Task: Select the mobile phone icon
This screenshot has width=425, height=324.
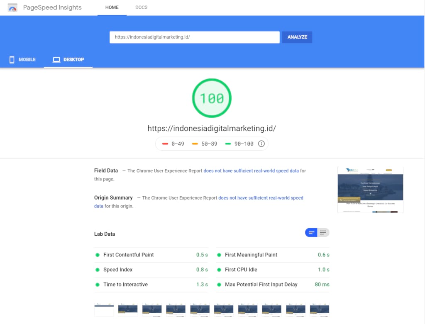Action: [12, 60]
